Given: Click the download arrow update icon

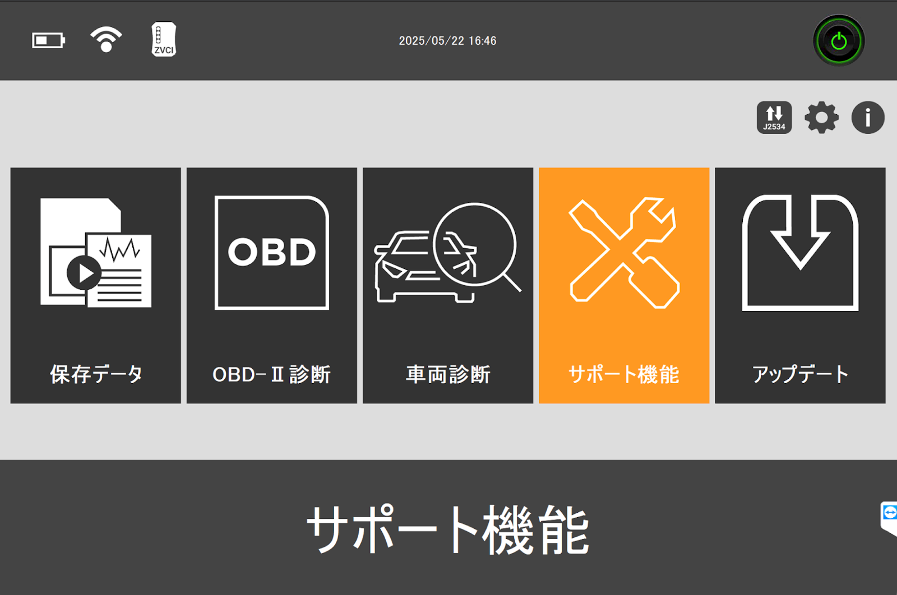Looking at the screenshot, I should (800, 253).
